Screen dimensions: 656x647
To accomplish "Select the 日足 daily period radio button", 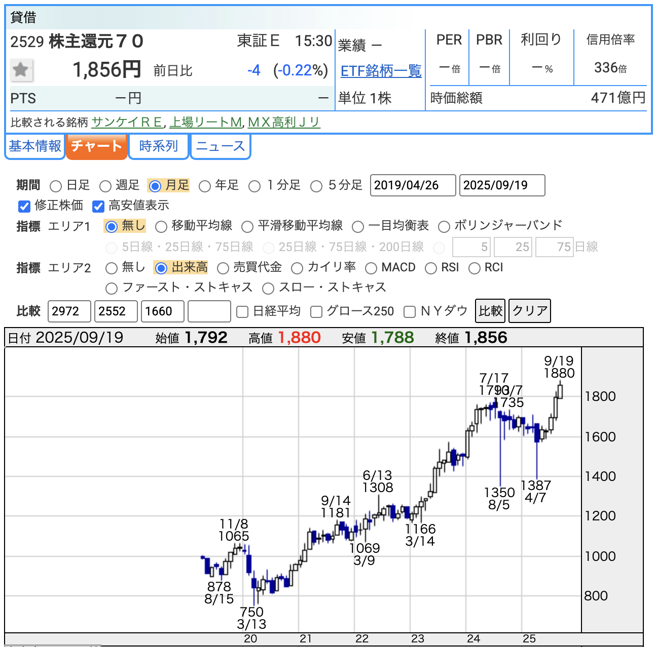I will tap(56, 186).
